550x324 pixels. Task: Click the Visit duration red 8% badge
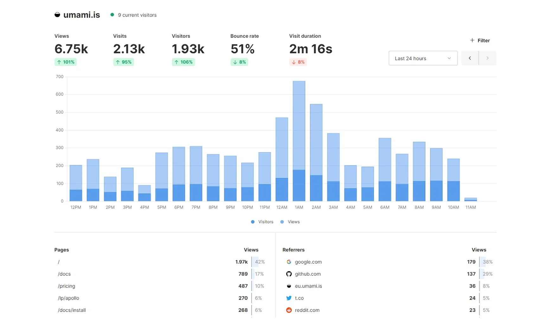coord(298,62)
